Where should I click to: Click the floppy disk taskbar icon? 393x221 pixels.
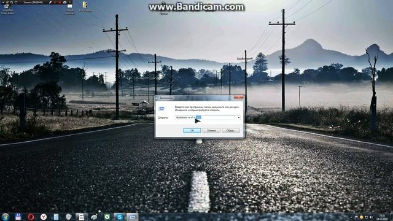click(18, 217)
